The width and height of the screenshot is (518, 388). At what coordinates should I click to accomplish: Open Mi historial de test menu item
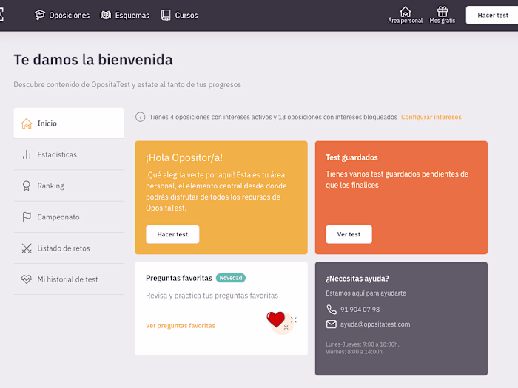pos(68,279)
